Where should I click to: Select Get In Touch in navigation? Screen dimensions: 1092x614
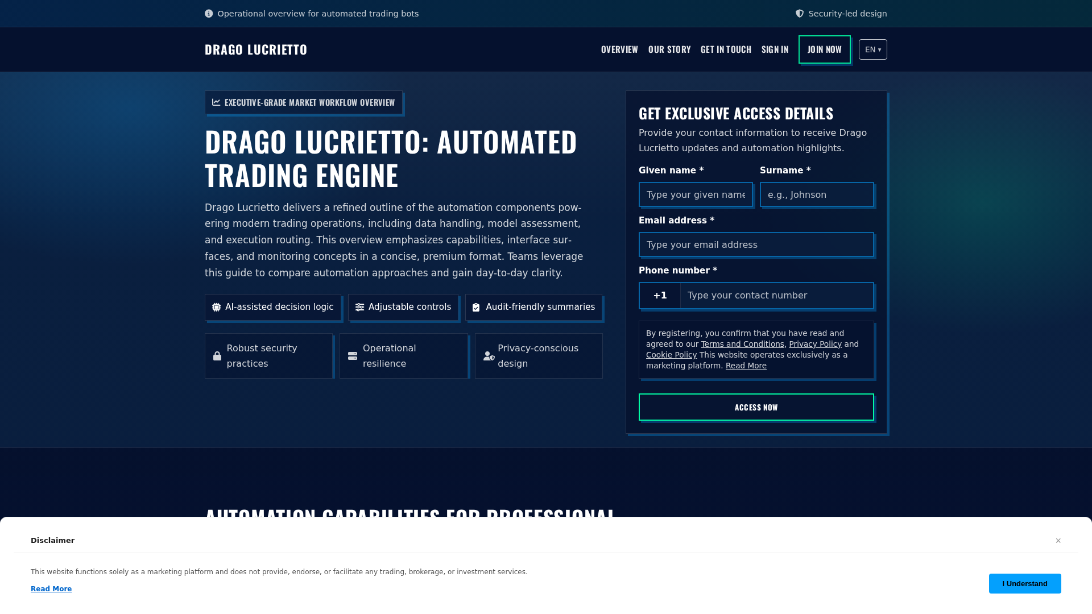coord(726,49)
